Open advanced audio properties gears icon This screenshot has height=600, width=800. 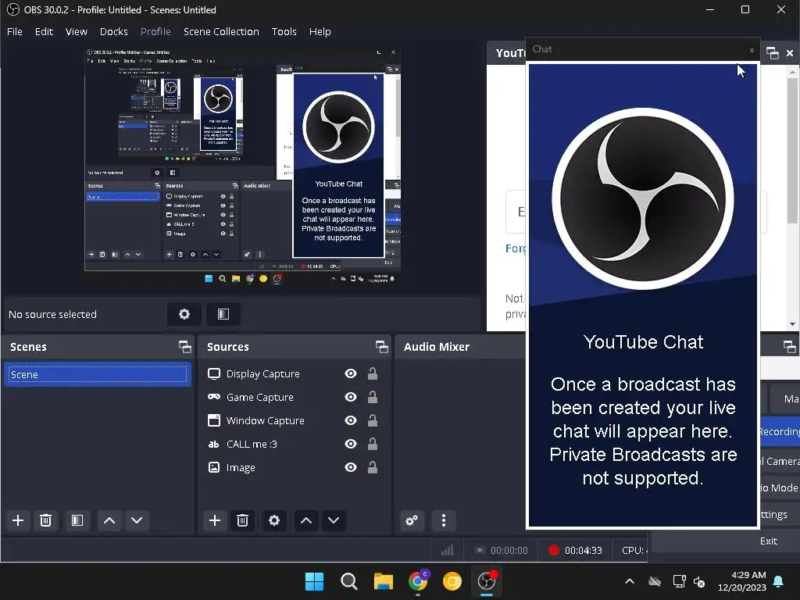tap(412, 520)
